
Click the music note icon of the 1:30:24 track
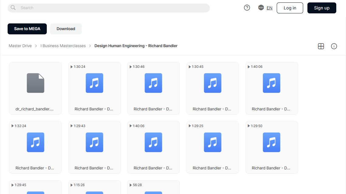click(x=94, y=83)
